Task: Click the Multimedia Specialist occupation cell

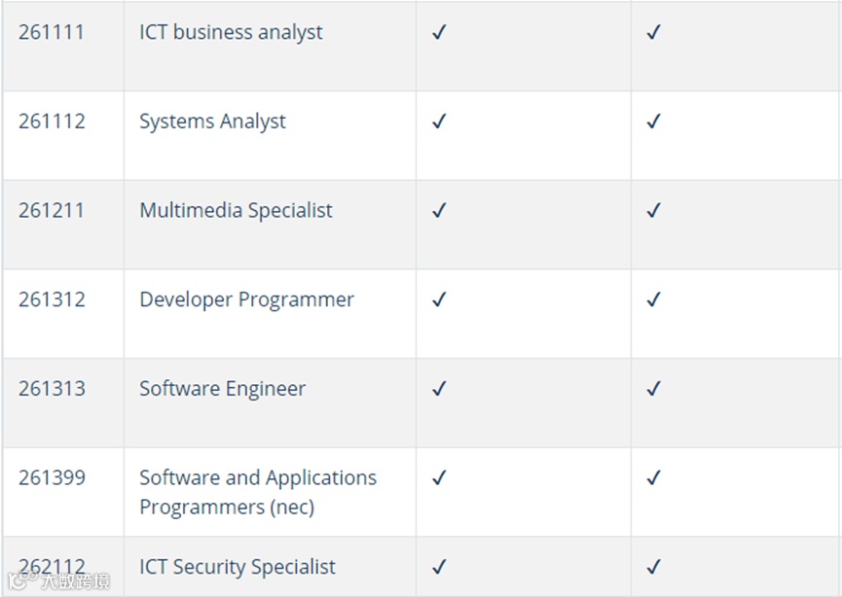Action: (x=236, y=210)
